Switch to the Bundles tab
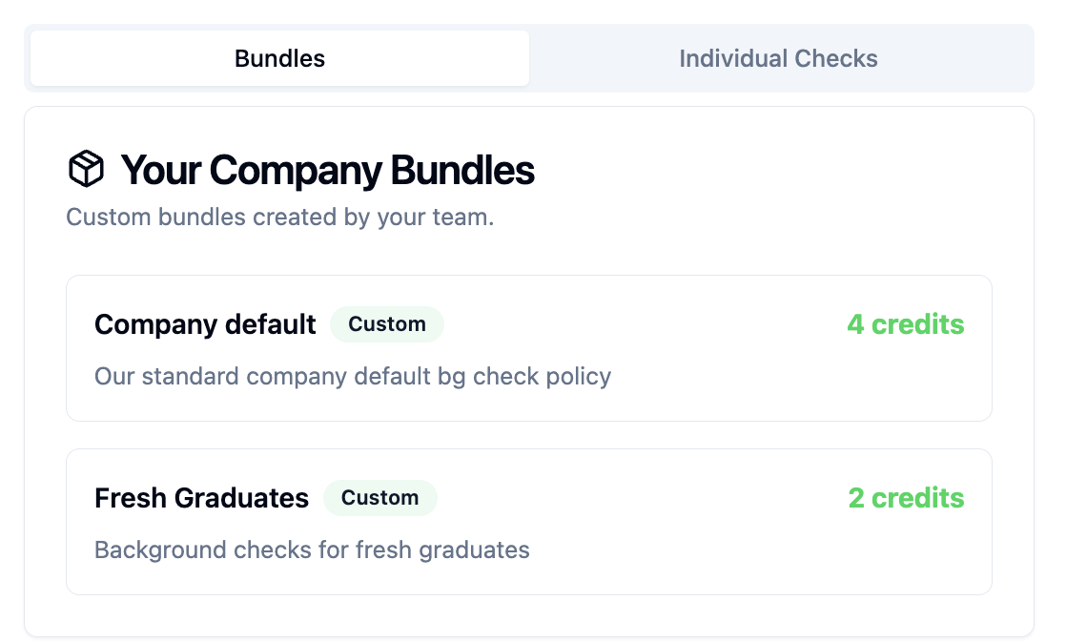The image size is (1066, 643). (279, 58)
